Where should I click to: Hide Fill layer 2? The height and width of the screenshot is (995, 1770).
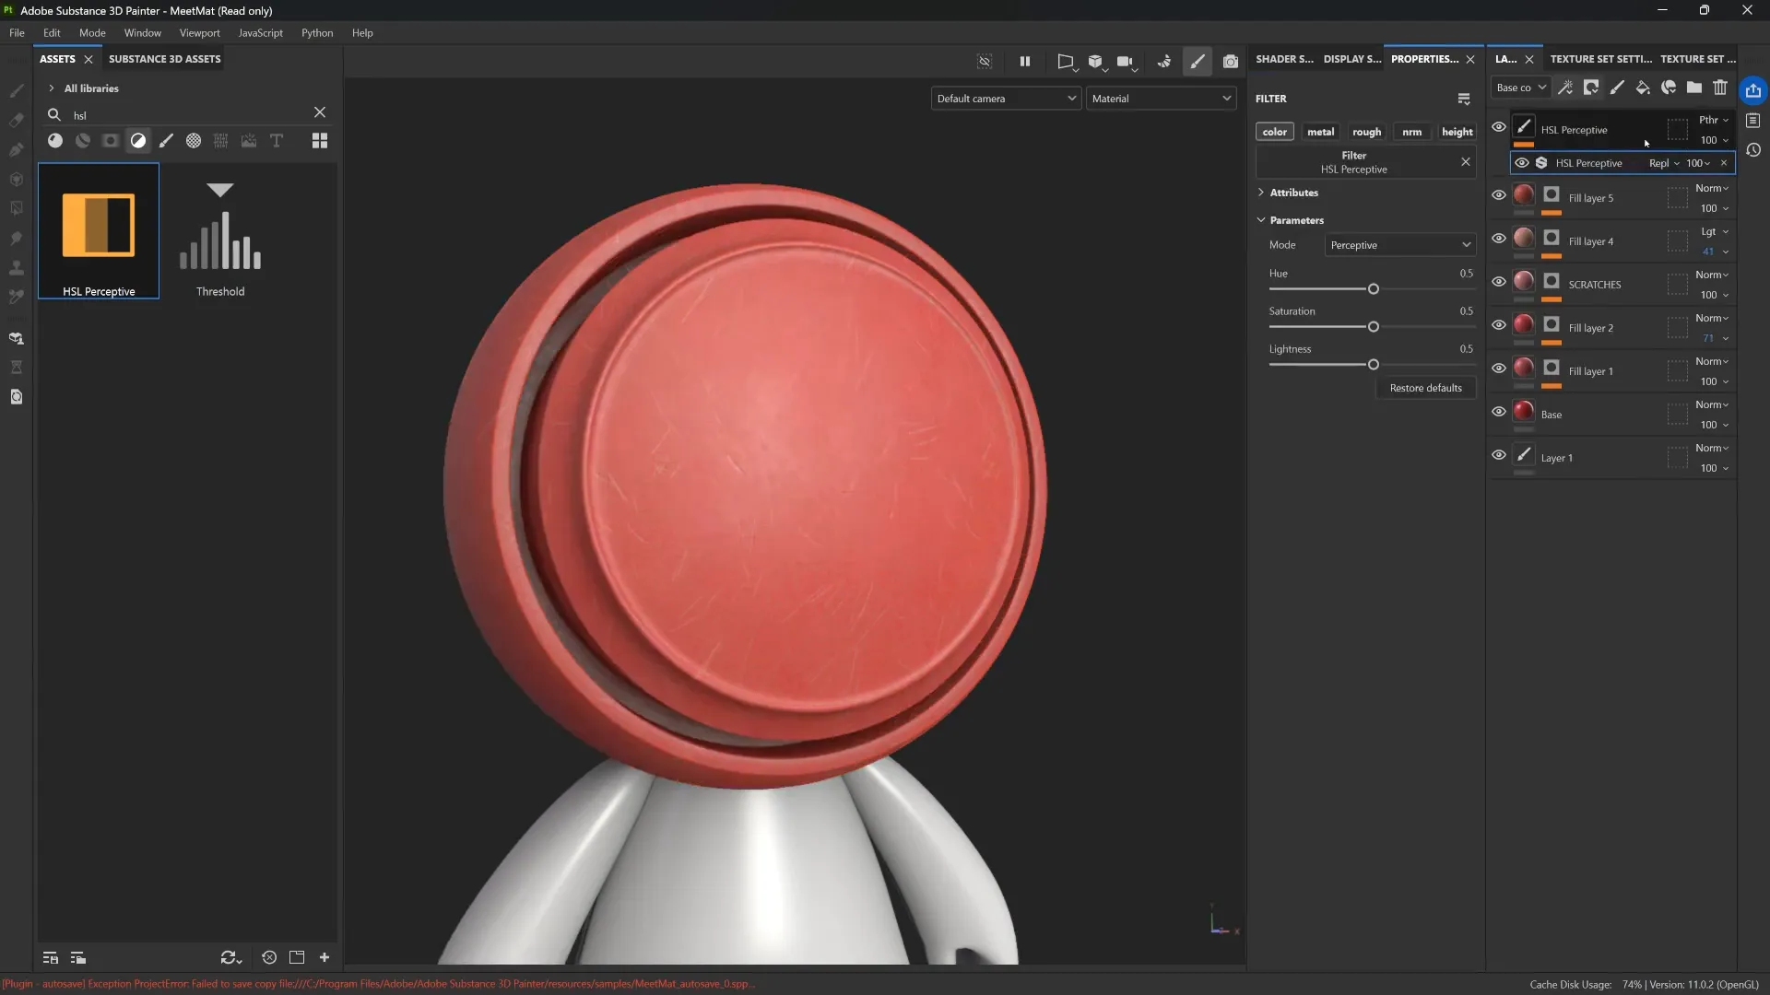(x=1499, y=325)
